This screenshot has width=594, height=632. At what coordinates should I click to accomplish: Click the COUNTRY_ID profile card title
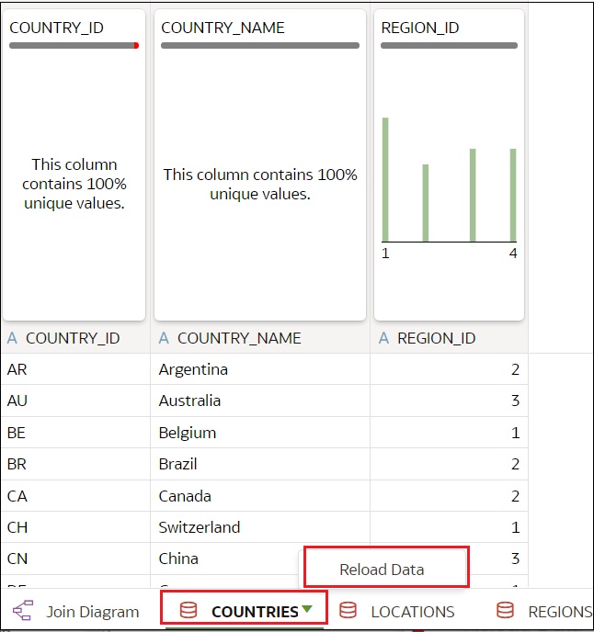click(56, 28)
